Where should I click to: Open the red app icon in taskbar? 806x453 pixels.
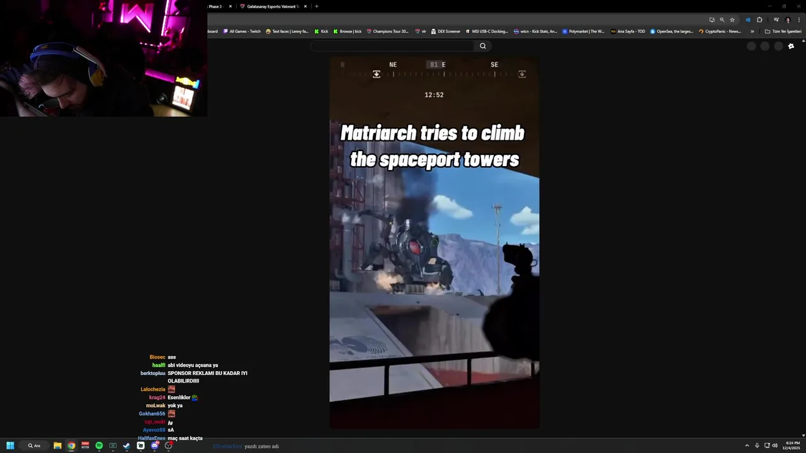click(x=85, y=445)
